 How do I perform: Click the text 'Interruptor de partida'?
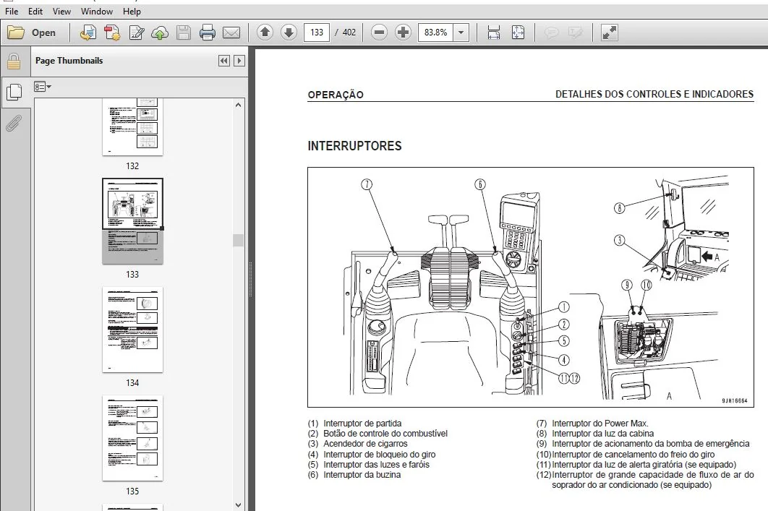[x=362, y=424]
